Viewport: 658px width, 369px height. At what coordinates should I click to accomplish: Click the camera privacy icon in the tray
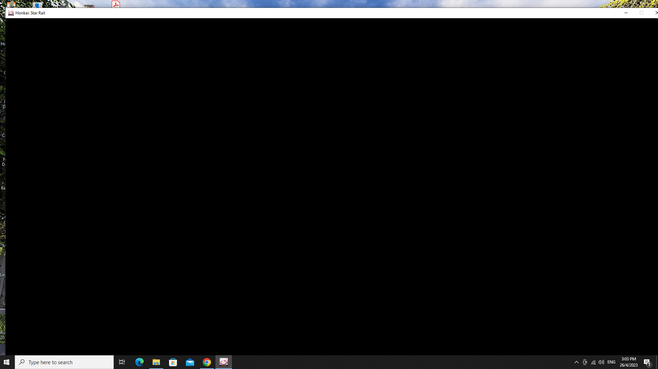tap(584, 362)
